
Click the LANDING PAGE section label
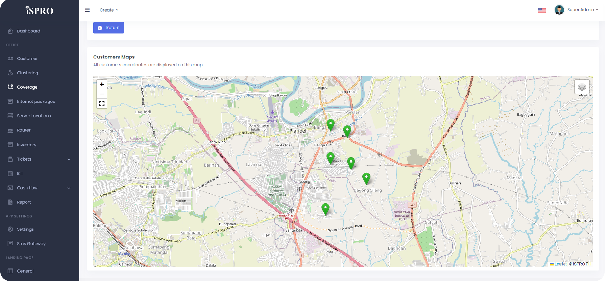point(20,258)
